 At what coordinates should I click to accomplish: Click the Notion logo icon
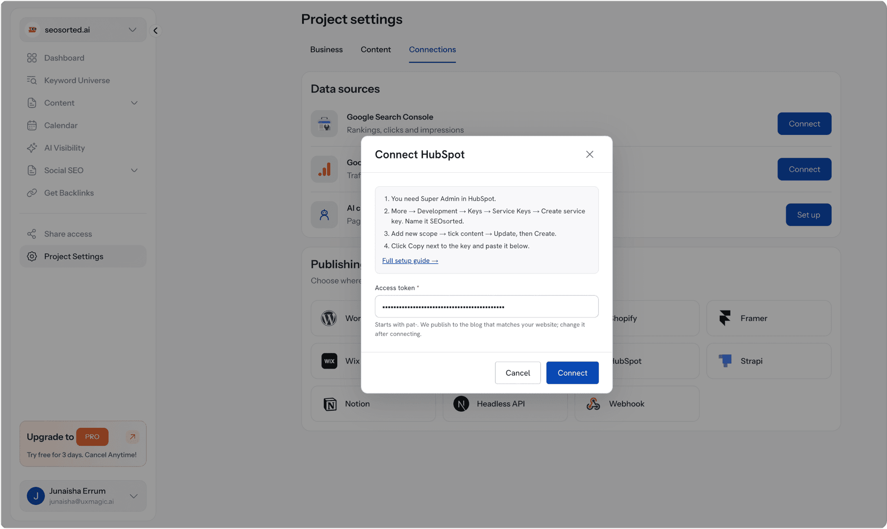click(x=330, y=404)
